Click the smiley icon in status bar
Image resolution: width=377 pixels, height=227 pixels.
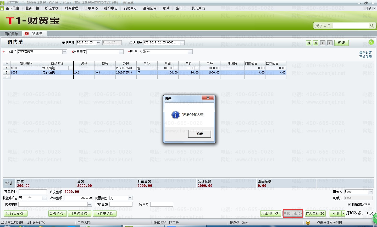click(308, 223)
